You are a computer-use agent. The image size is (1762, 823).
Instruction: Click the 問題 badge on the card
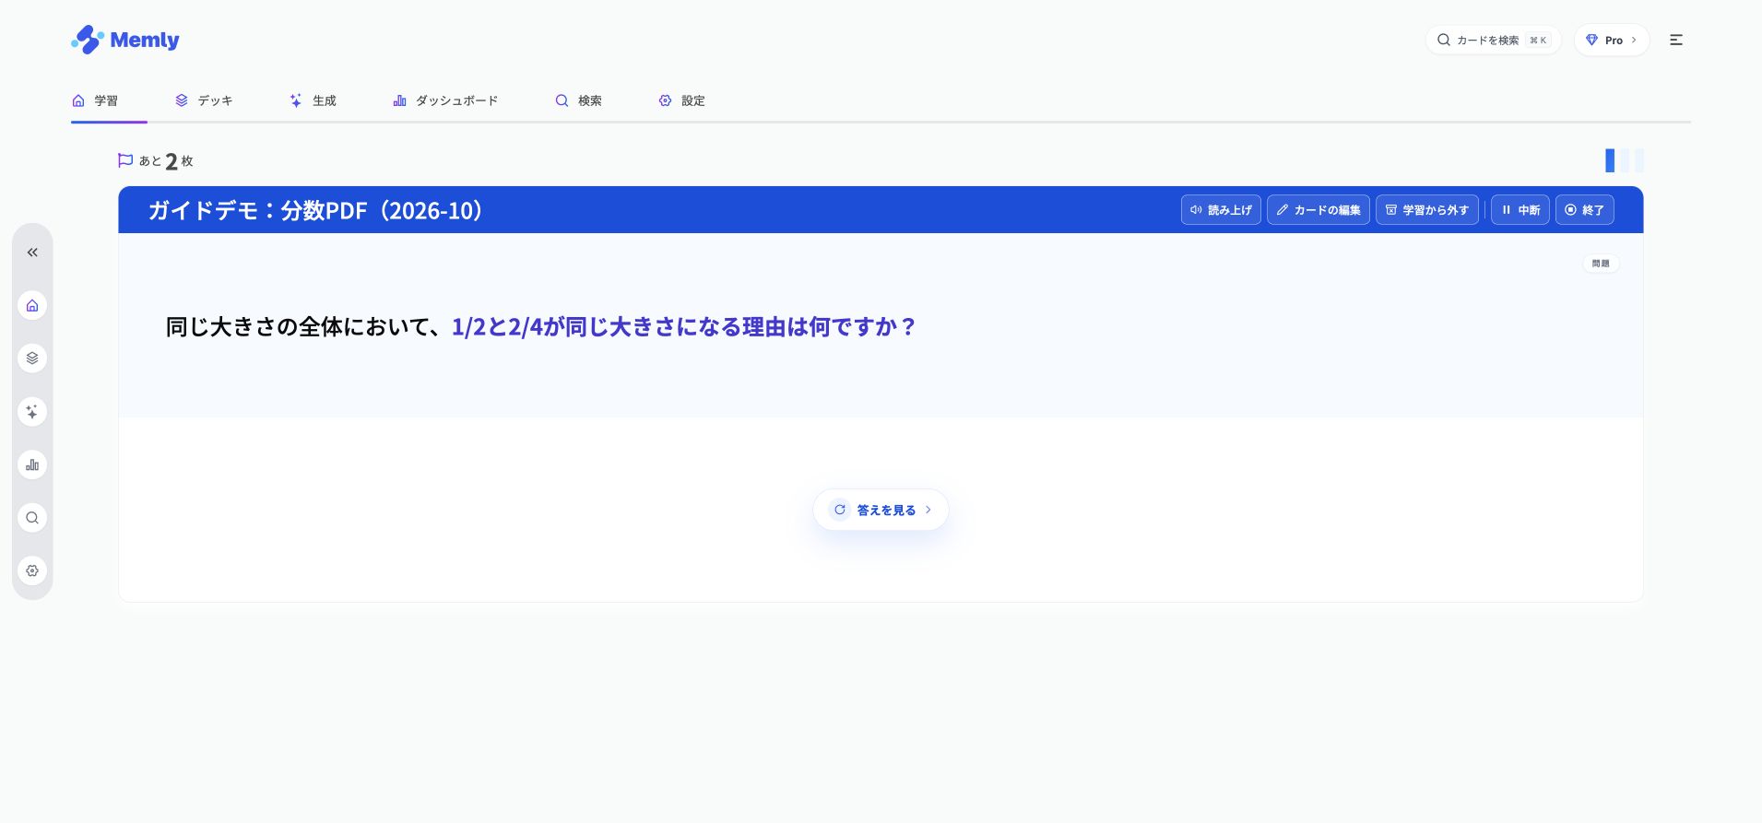coord(1601,264)
